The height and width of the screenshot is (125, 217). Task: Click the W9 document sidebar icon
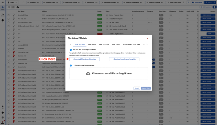click(3, 107)
